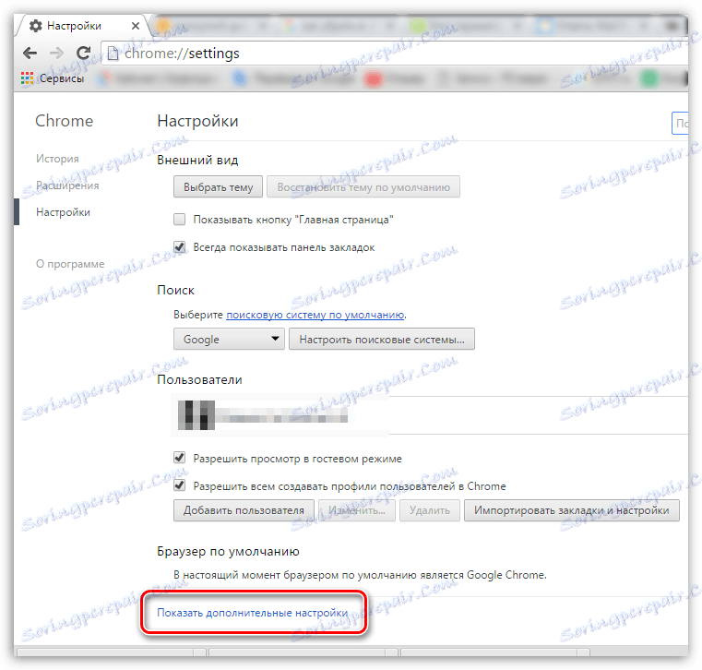Viewport: 702px width, 670px height.
Task: Uncheck Всегда показывать панель закладок
Action: pyautogui.click(x=180, y=247)
